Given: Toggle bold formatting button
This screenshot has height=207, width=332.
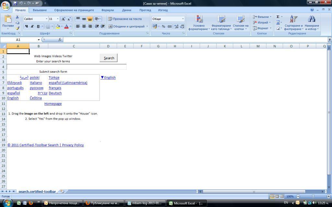Looking at the screenshot, I should point(26,27).
